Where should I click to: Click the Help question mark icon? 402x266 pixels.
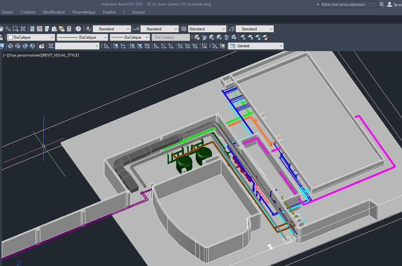pyautogui.click(x=78, y=29)
